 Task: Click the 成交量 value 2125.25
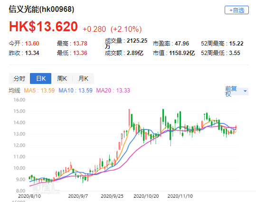[137, 41]
